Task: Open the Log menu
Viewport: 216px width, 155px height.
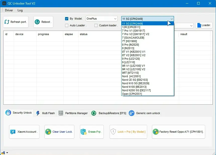Action: pyautogui.click(x=20, y=10)
